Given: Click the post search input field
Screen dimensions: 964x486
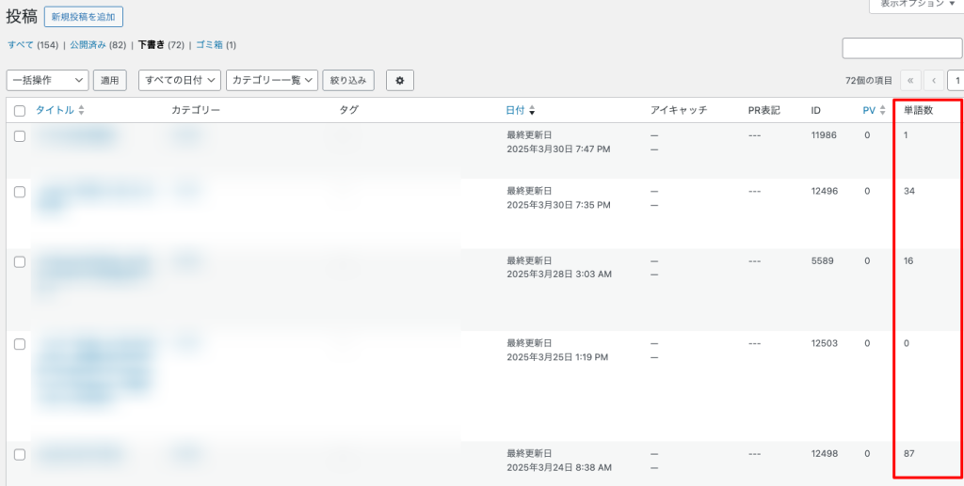Looking at the screenshot, I should [x=901, y=48].
